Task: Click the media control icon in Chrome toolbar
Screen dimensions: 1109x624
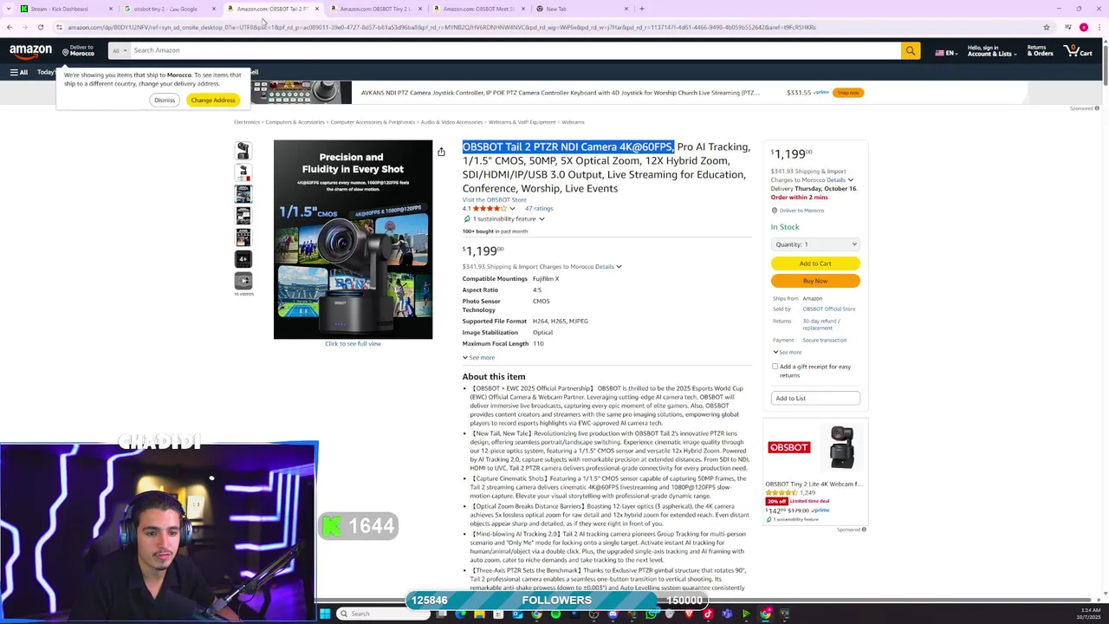Action: [x=1068, y=27]
